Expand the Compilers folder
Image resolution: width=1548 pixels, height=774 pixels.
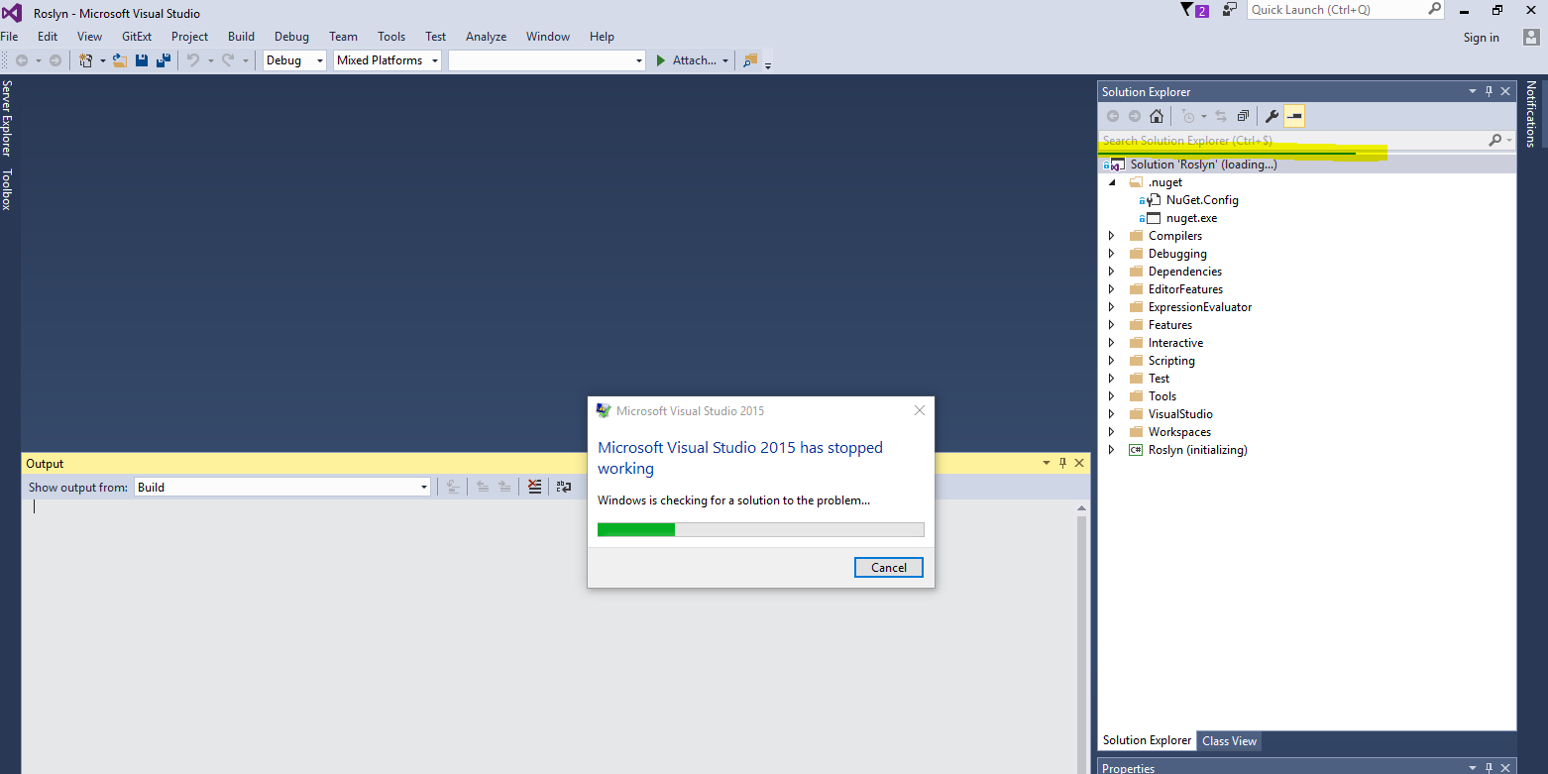[x=1111, y=235]
